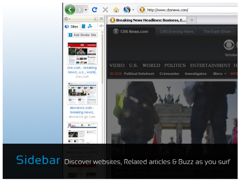Image resolution: width=240 pixels, height=180 pixels.
Task: Open the ENTERTAINMENT section
Action: pos(210,66)
